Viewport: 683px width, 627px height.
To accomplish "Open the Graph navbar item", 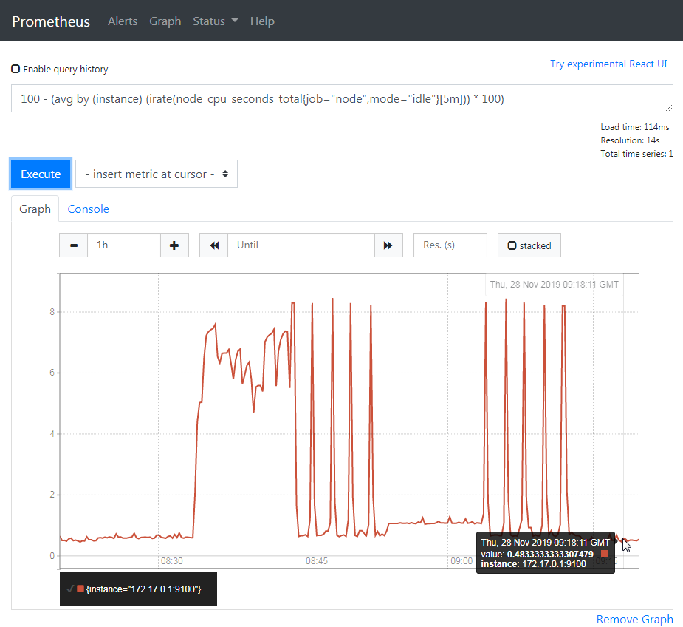I will (165, 21).
